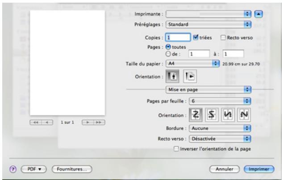
Task: Click the '20.99 cm sur 29.70' text
Action: pyautogui.click(x=241, y=64)
